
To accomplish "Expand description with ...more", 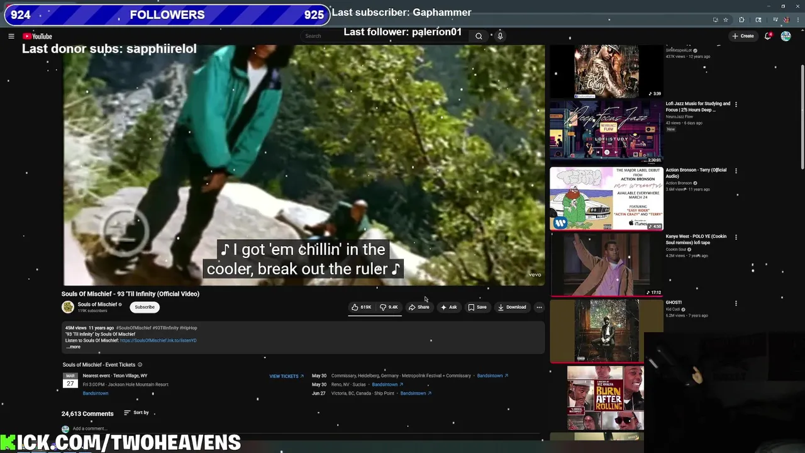I will pos(73,347).
